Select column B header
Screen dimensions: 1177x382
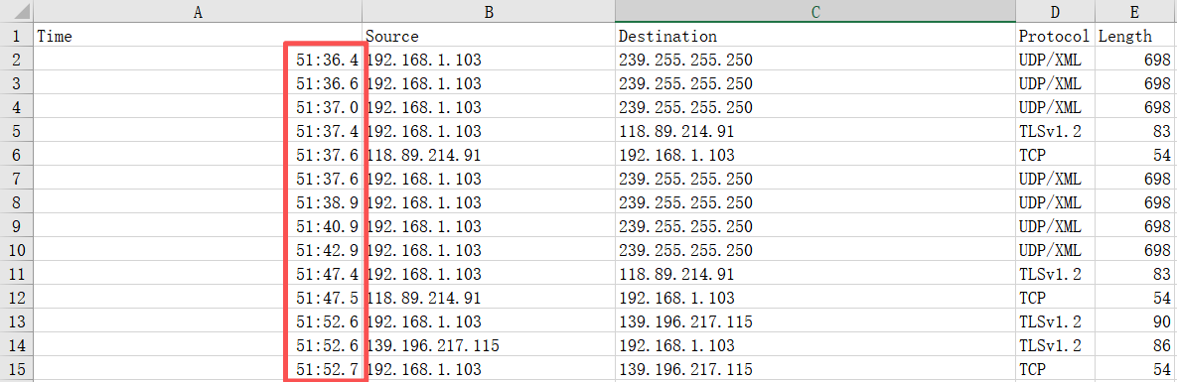click(x=489, y=11)
